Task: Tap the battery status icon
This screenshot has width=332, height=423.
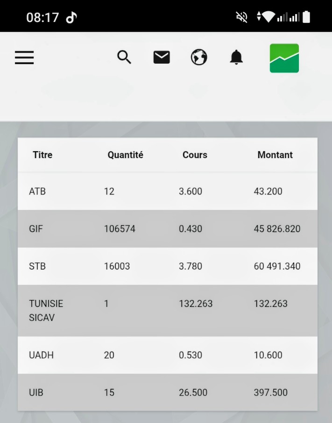Action: [306, 17]
